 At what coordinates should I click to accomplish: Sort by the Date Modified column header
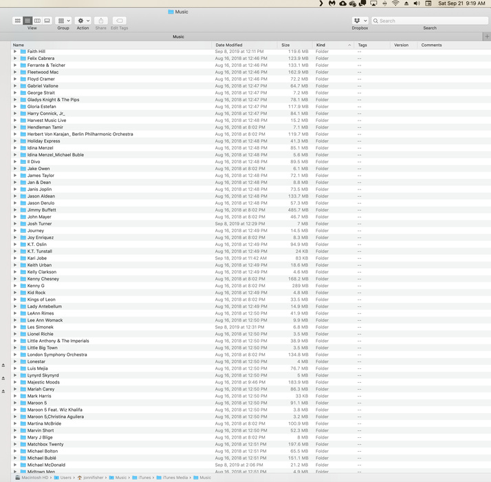pyautogui.click(x=245, y=45)
